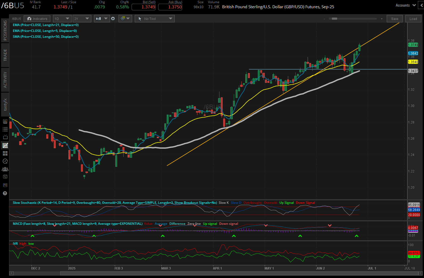The height and width of the screenshot is (278, 424).
Task: Click the zoom out minus icon
Action: 324,19
